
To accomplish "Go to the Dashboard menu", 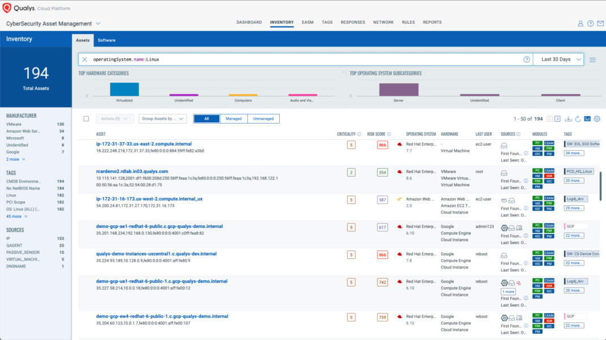I will click(x=249, y=23).
